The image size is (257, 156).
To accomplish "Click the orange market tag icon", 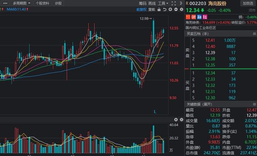I will (194, 17).
